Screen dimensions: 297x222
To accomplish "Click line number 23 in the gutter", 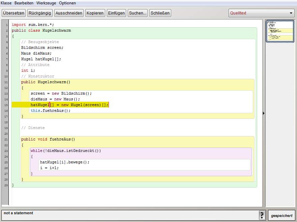I will tap(6, 151).
